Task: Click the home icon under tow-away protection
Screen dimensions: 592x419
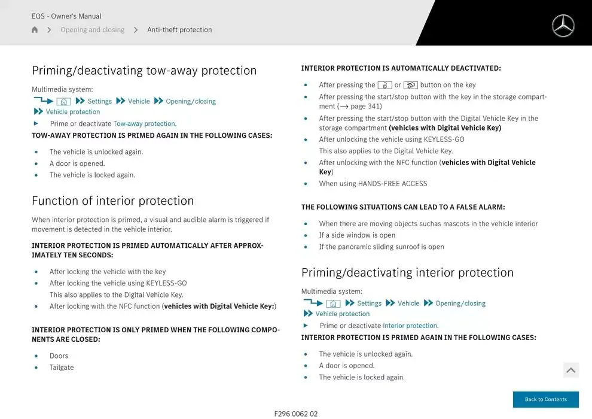Action: [x=63, y=102]
